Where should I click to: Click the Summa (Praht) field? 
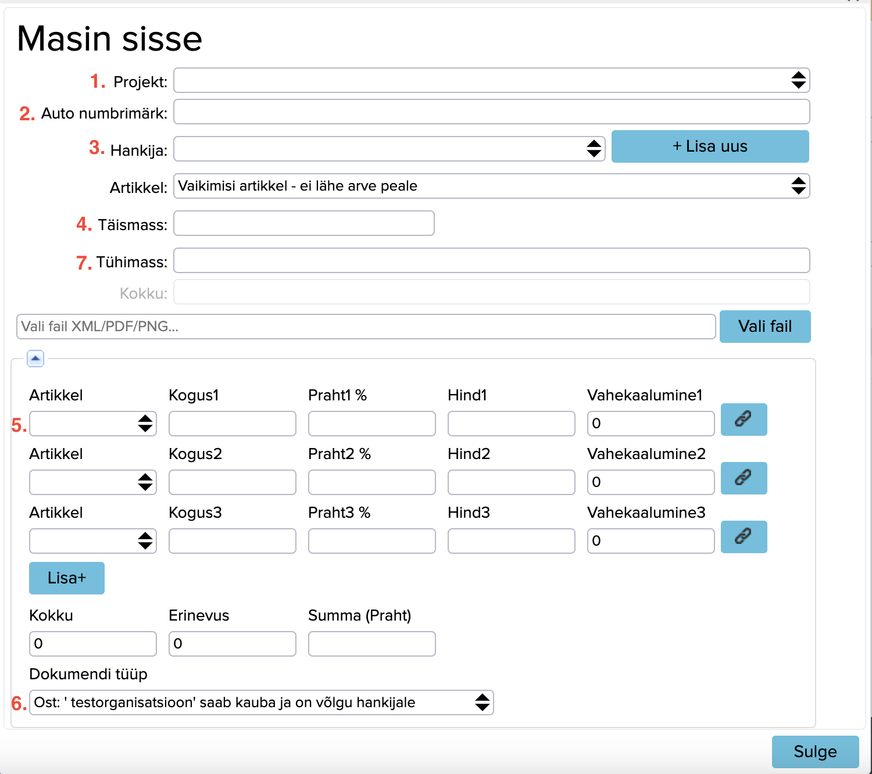point(371,644)
